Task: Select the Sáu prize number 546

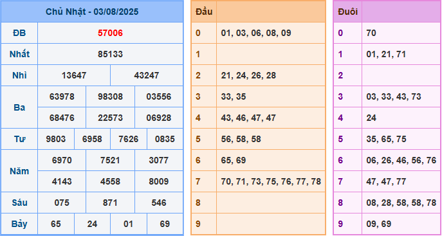Action: 159,203
